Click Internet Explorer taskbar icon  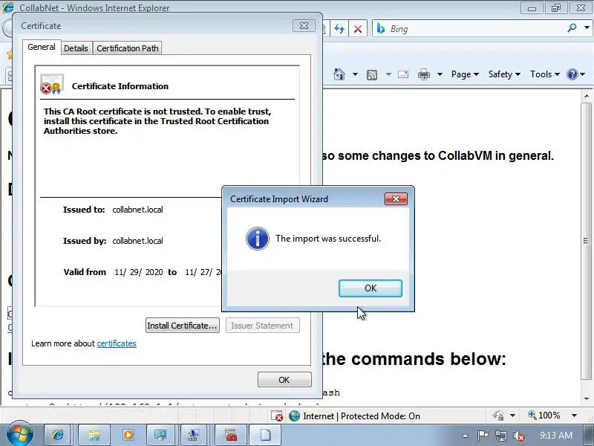58,435
